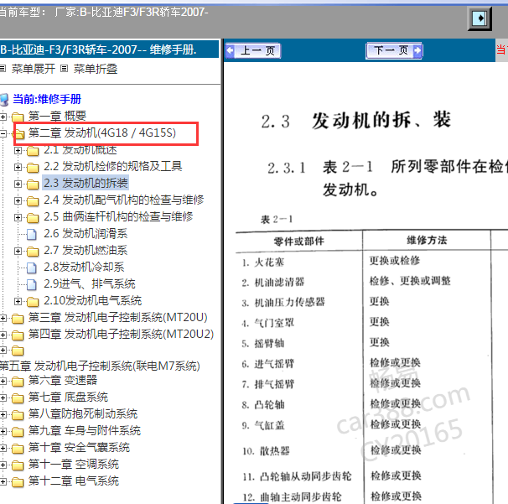The height and width of the screenshot is (504, 508).
Task: Open the 第七章 底盘系统 chapter
Action: click(x=68, y=397)
